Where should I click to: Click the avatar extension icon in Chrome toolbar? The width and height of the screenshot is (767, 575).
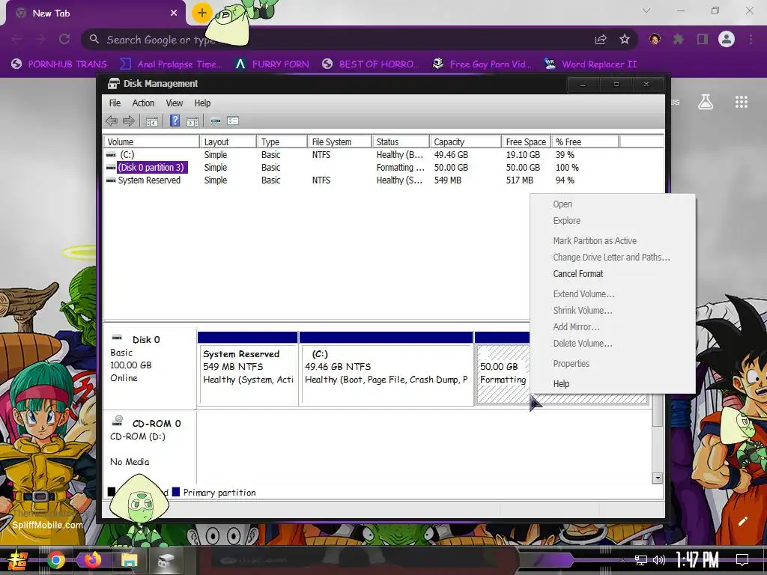tap(655, 39)
